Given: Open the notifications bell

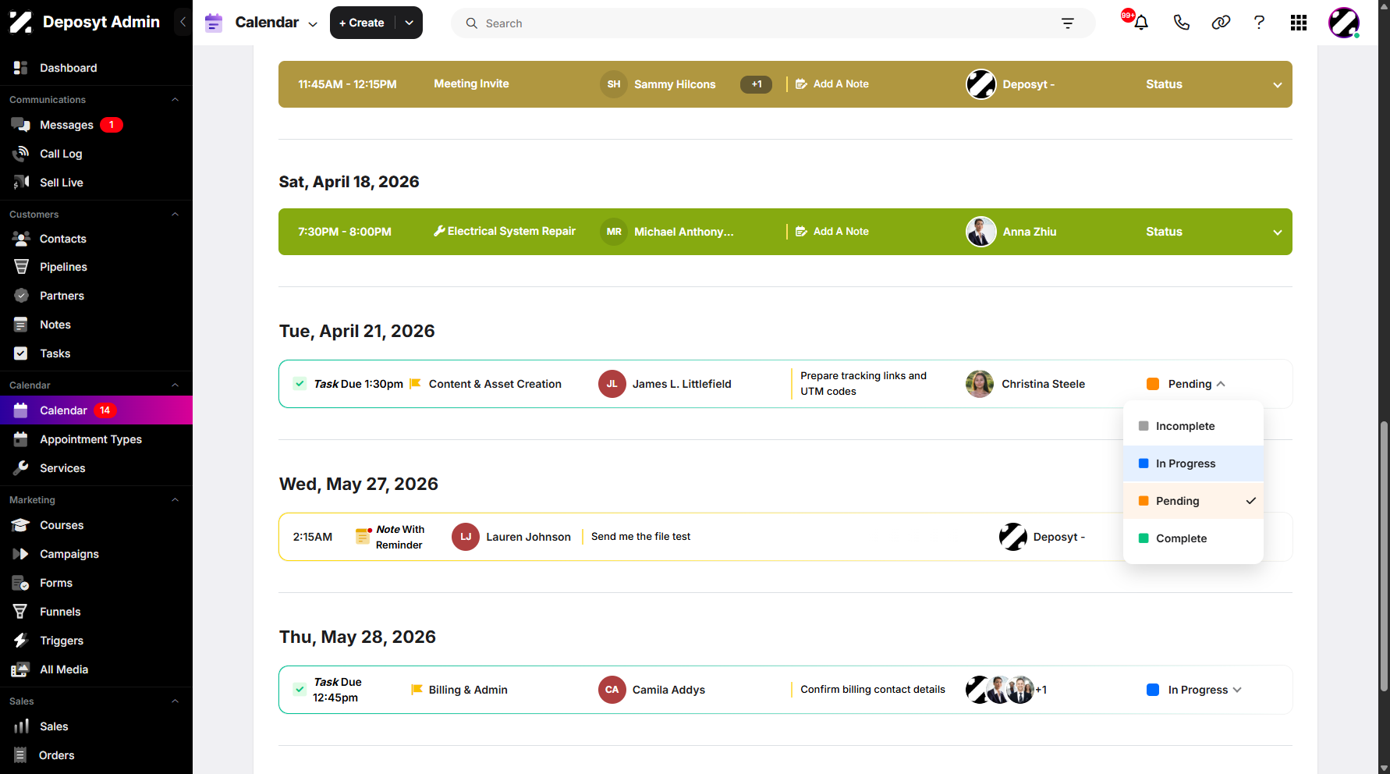Looking at the screenshot, I should tap(1141, 23).
